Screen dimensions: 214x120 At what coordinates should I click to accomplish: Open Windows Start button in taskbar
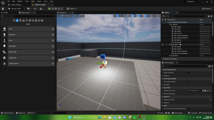tap(70, 117)
